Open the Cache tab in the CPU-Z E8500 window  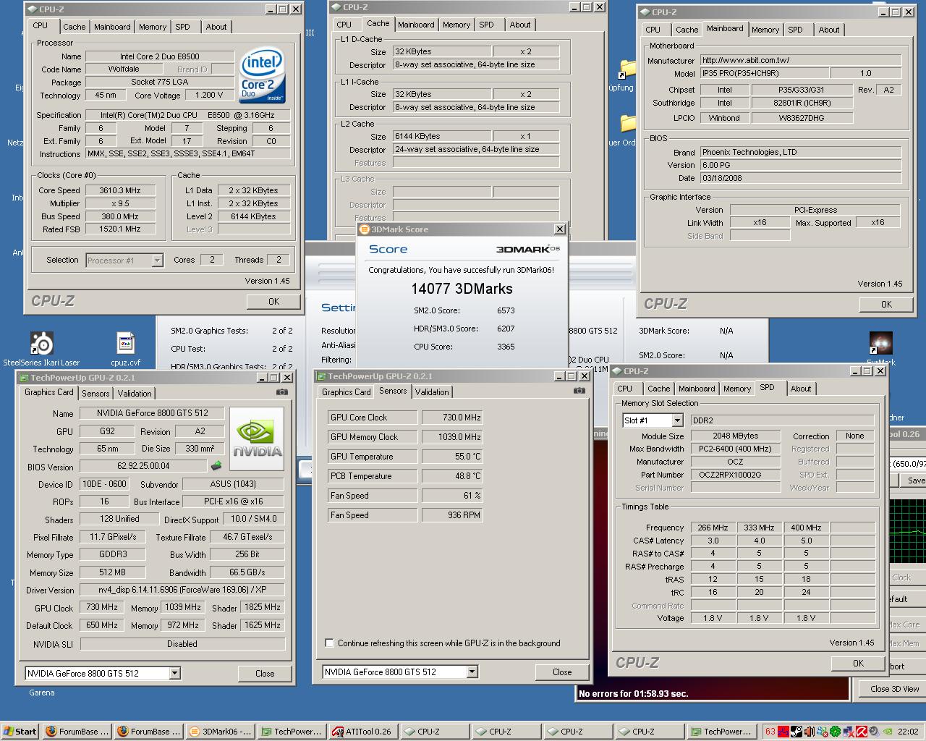[75, 27]
